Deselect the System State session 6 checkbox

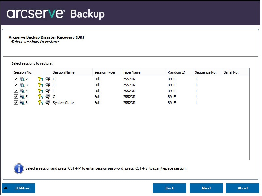point(16,103)
